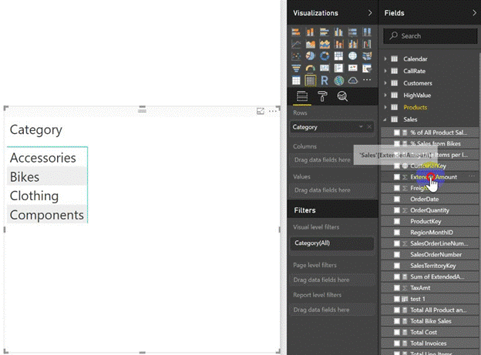Select the Table visual
Screen dimensions: 481x355
coord(296,80)
